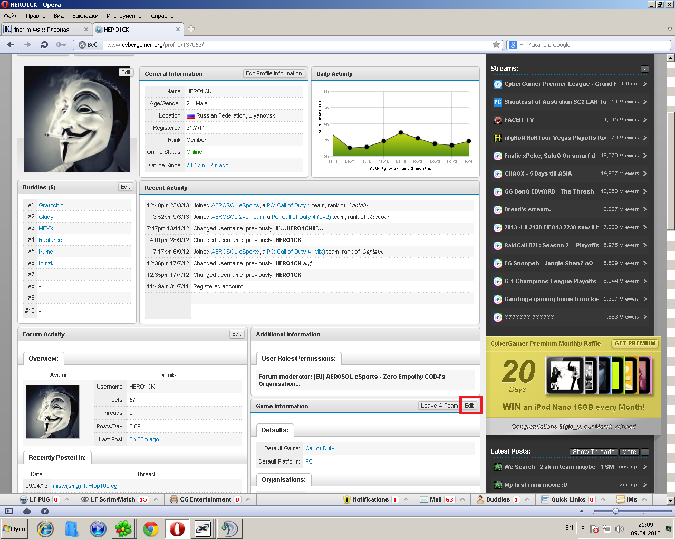Expand the LF PUG bar panel
The image size is (675, 540).
pos(67,499)
